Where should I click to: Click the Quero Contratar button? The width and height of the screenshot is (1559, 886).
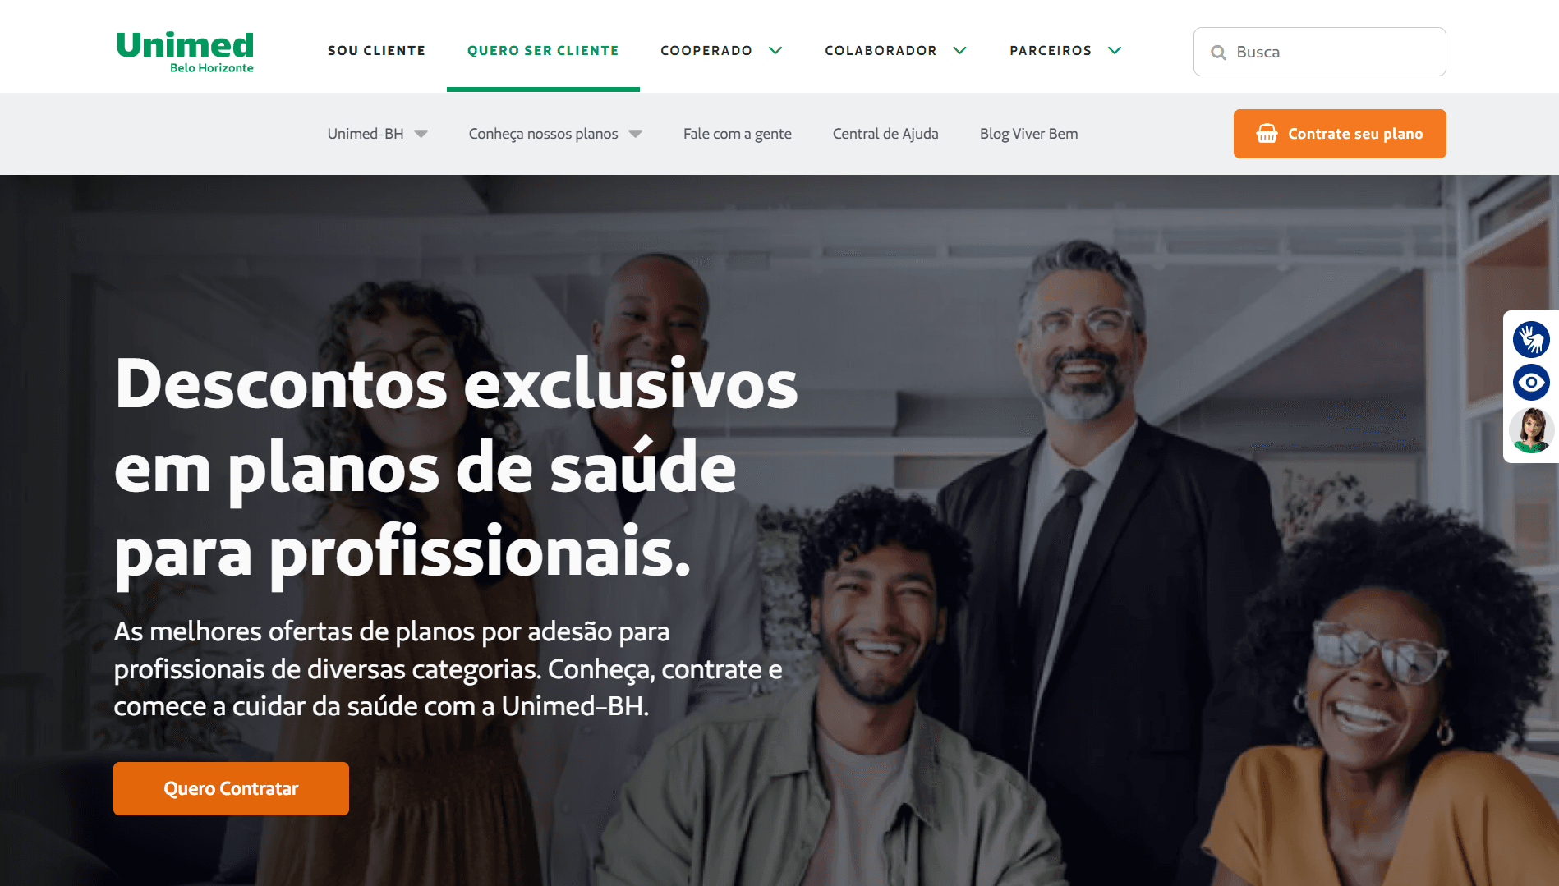pos(231,788)
